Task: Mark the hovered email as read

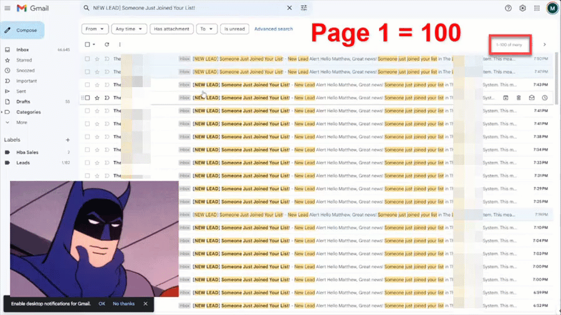Action: 532,98
